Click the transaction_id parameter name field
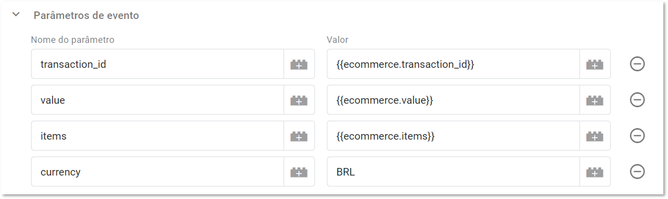This screenshot has width=668, height=199. click(157, 64)
